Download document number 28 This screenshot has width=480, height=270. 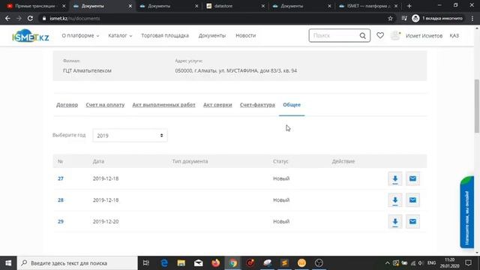pos(395,200)
